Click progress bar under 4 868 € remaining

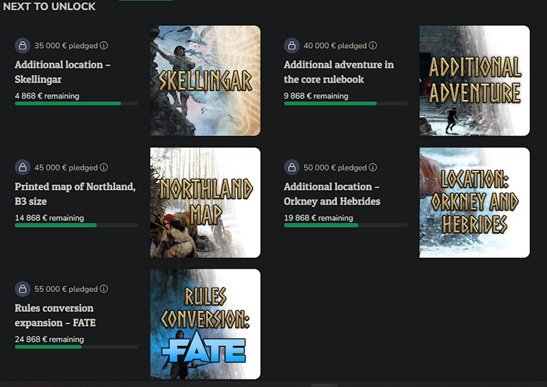[x=76, y=103]
